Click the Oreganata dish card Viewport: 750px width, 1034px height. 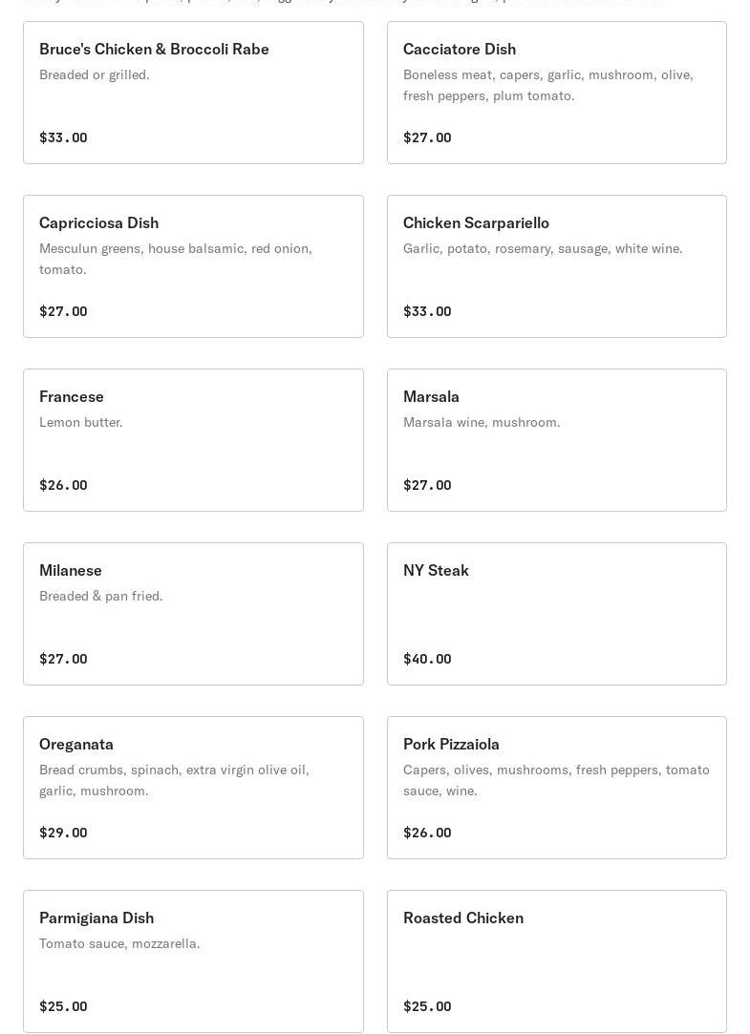pyautogui.click(x=193, y=788)
